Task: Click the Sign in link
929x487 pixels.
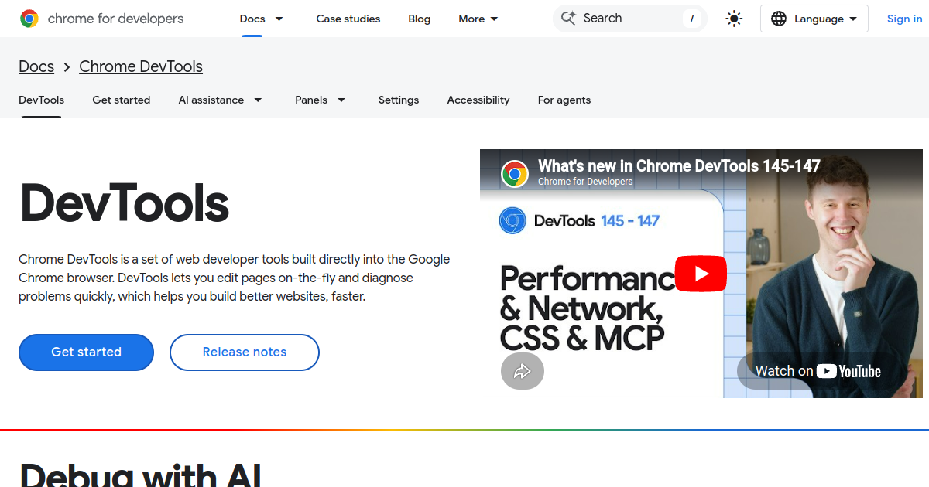Action: [904, 19]
